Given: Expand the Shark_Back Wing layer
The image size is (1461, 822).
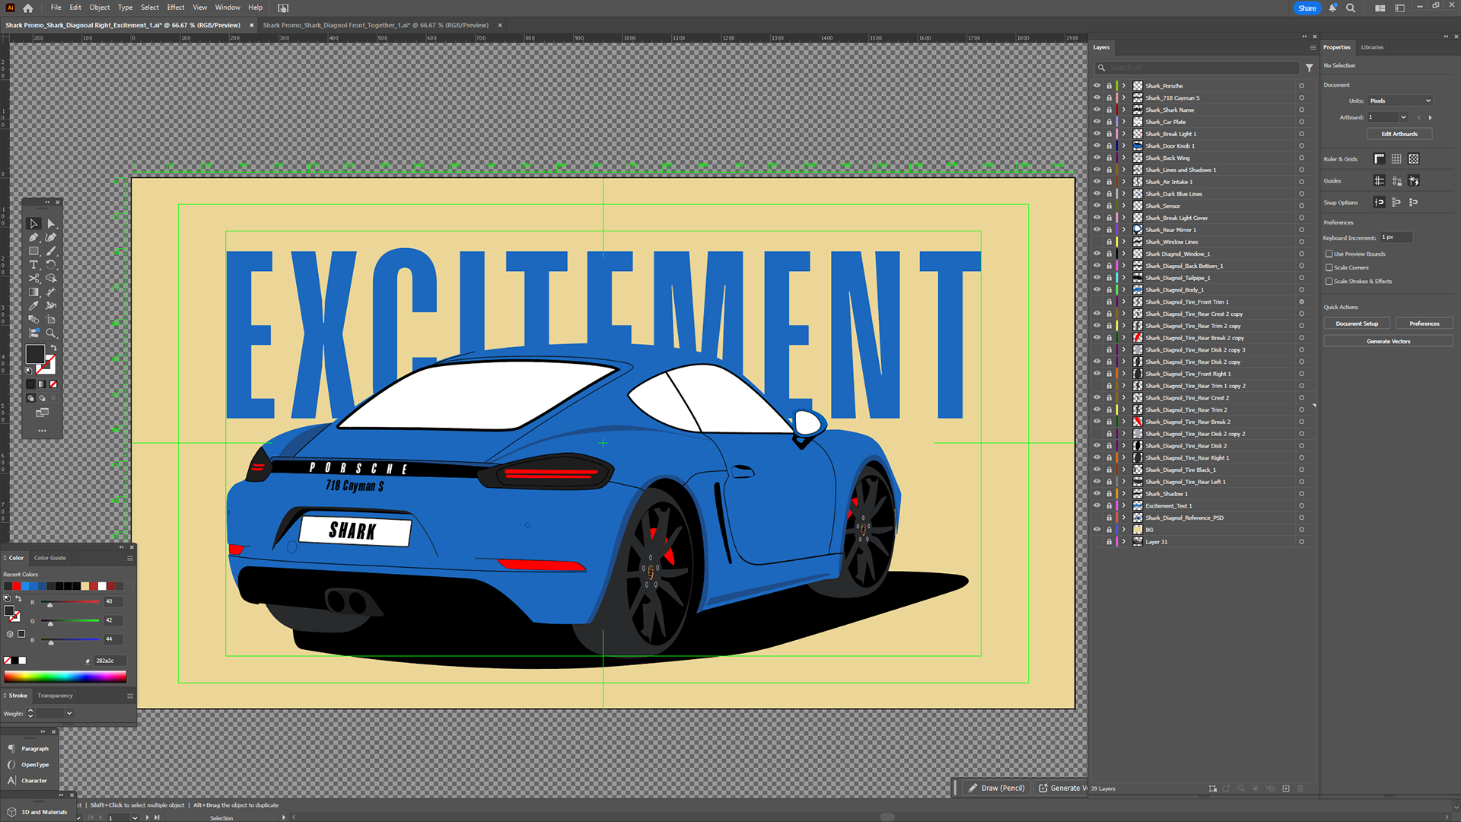Looking at the screenshot, I should [x=1124, y=158].
